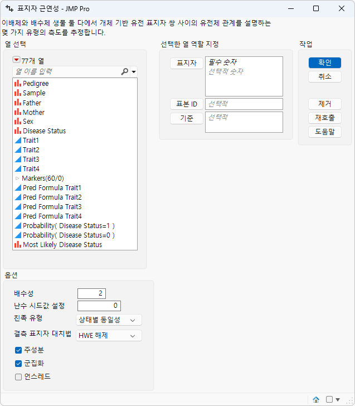This screenshot has height=406, width=355.
Task: Select the Trait2 column
Action: [x=31, y=149]
